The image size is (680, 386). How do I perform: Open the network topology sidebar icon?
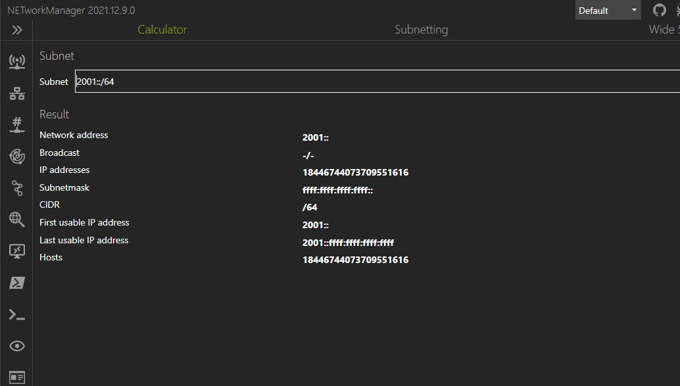pyautogui.click(x=17, y=93)
